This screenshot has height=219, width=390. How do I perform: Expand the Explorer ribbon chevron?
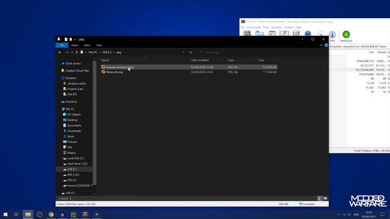(321, 45)
